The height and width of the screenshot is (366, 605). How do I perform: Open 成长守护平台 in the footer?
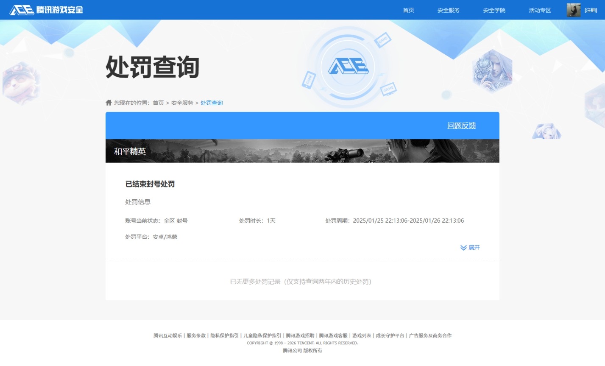coord(390,335)
